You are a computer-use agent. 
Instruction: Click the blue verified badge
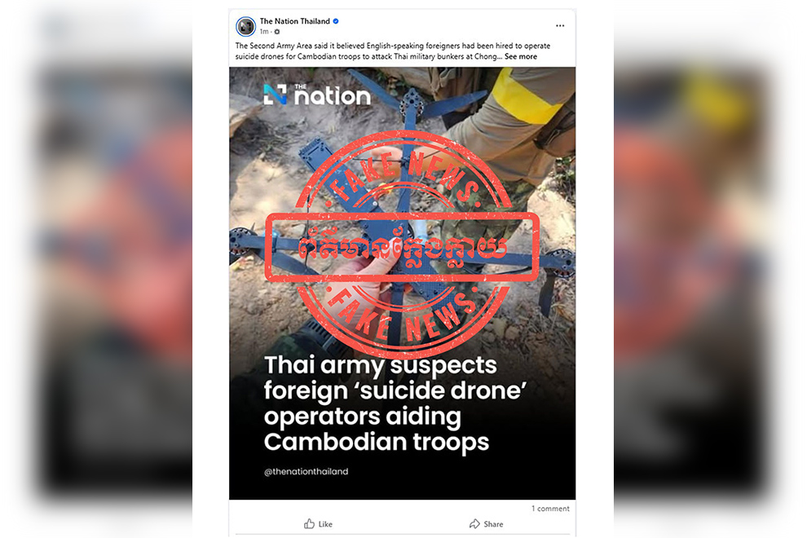click(x=336, y=21)
